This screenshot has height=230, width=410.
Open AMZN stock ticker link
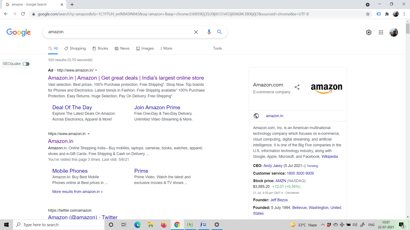coord(281,181)
